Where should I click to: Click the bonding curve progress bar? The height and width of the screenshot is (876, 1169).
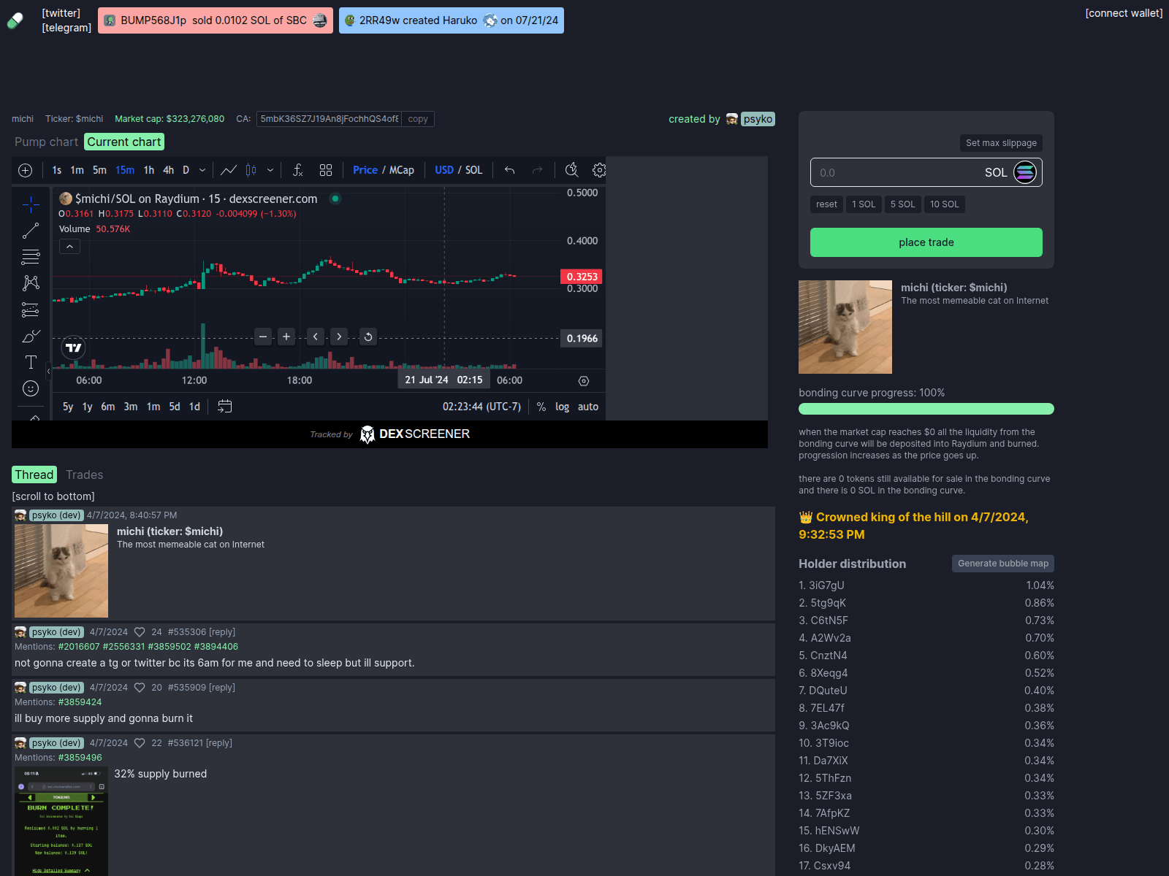(926, 409)
